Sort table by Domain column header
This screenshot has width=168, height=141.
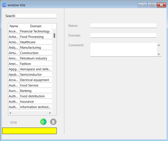(x=35, y=26)
